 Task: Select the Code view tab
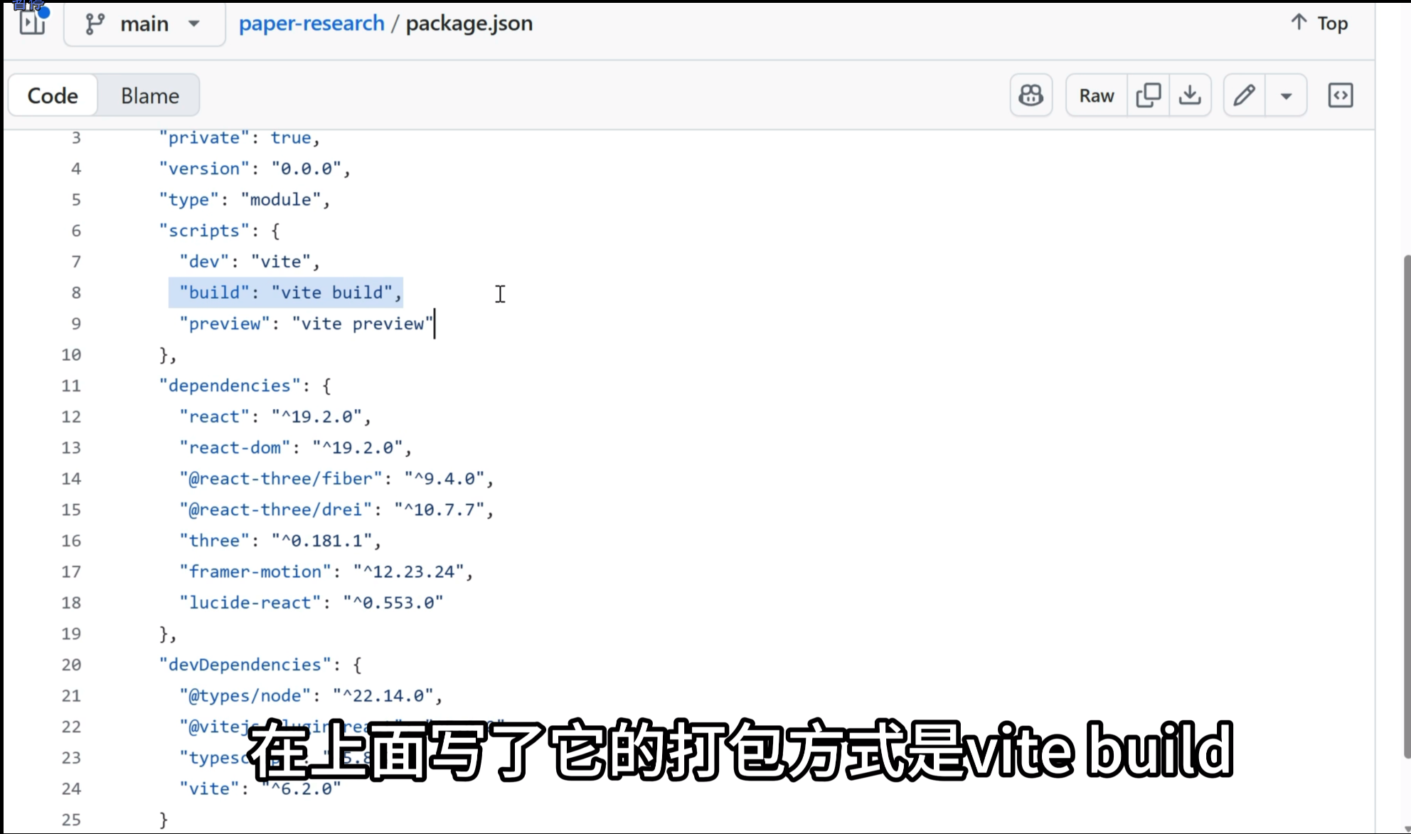53,95
